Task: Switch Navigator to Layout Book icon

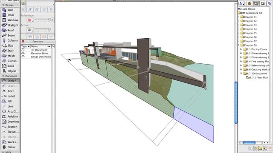Action: tap(263, 3)
